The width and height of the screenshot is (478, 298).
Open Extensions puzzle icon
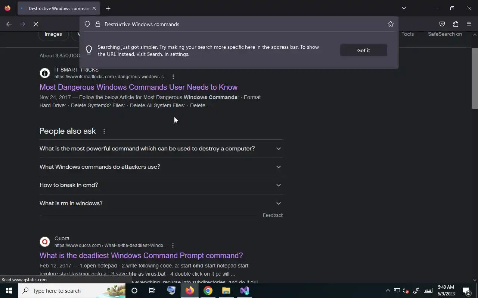[456, 24]
